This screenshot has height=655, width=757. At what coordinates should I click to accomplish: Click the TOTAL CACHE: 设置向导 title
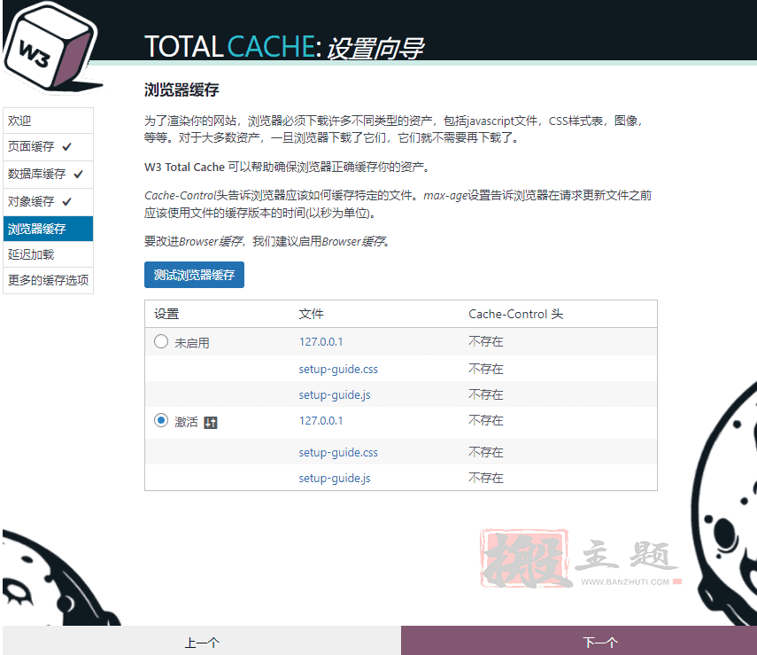pyautogui.click(x=284, y=47)
